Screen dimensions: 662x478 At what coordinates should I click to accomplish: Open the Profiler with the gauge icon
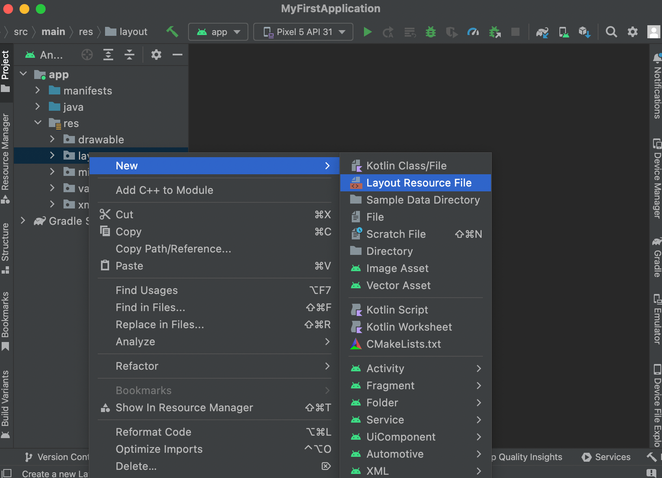pos(473,32)
